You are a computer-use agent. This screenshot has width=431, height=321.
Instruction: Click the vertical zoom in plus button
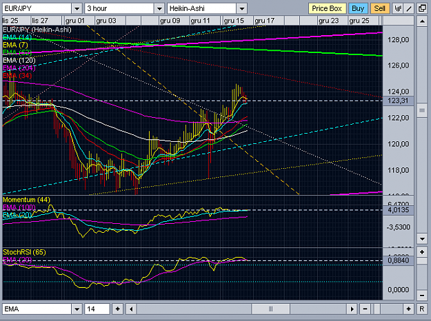pos(422,252)
